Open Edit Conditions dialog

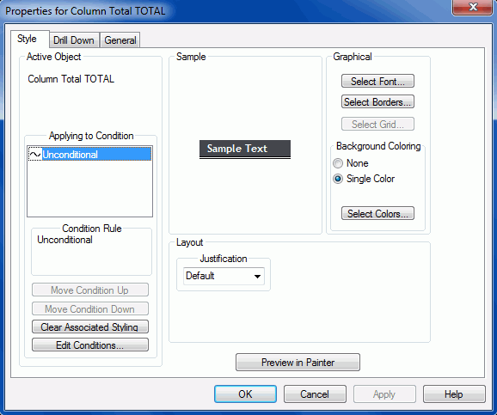(x=90, y=345)
